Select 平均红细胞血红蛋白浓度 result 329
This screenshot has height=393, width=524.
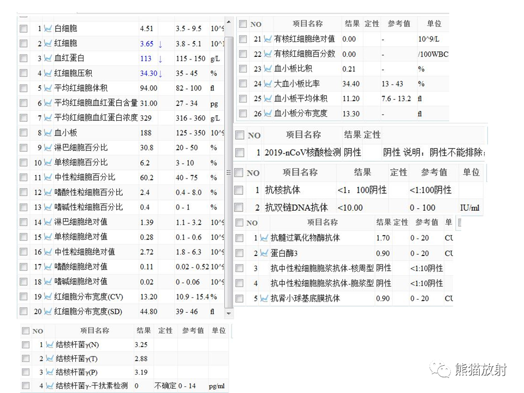pos(146,118)
